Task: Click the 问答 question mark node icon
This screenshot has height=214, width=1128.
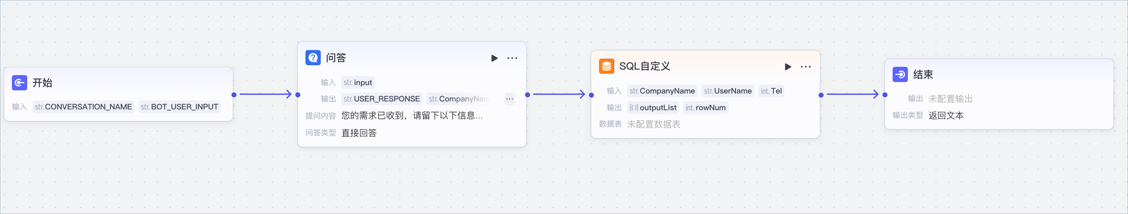Action: point(313,58)
